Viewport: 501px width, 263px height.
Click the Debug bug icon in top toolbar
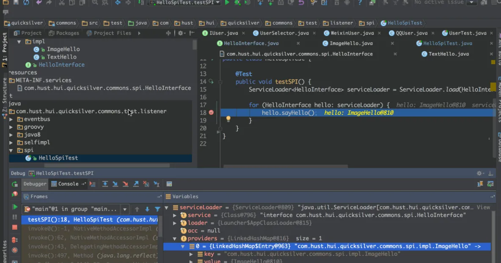point(237,3)
